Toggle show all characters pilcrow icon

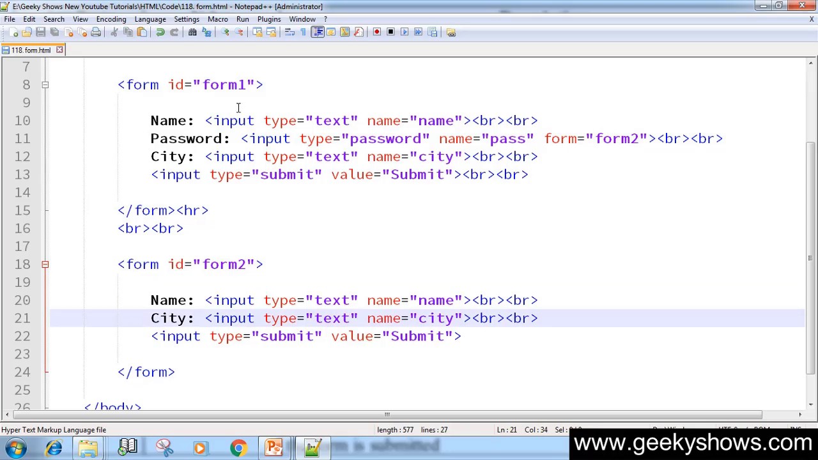pyautogui.click(x=304, y=32)
